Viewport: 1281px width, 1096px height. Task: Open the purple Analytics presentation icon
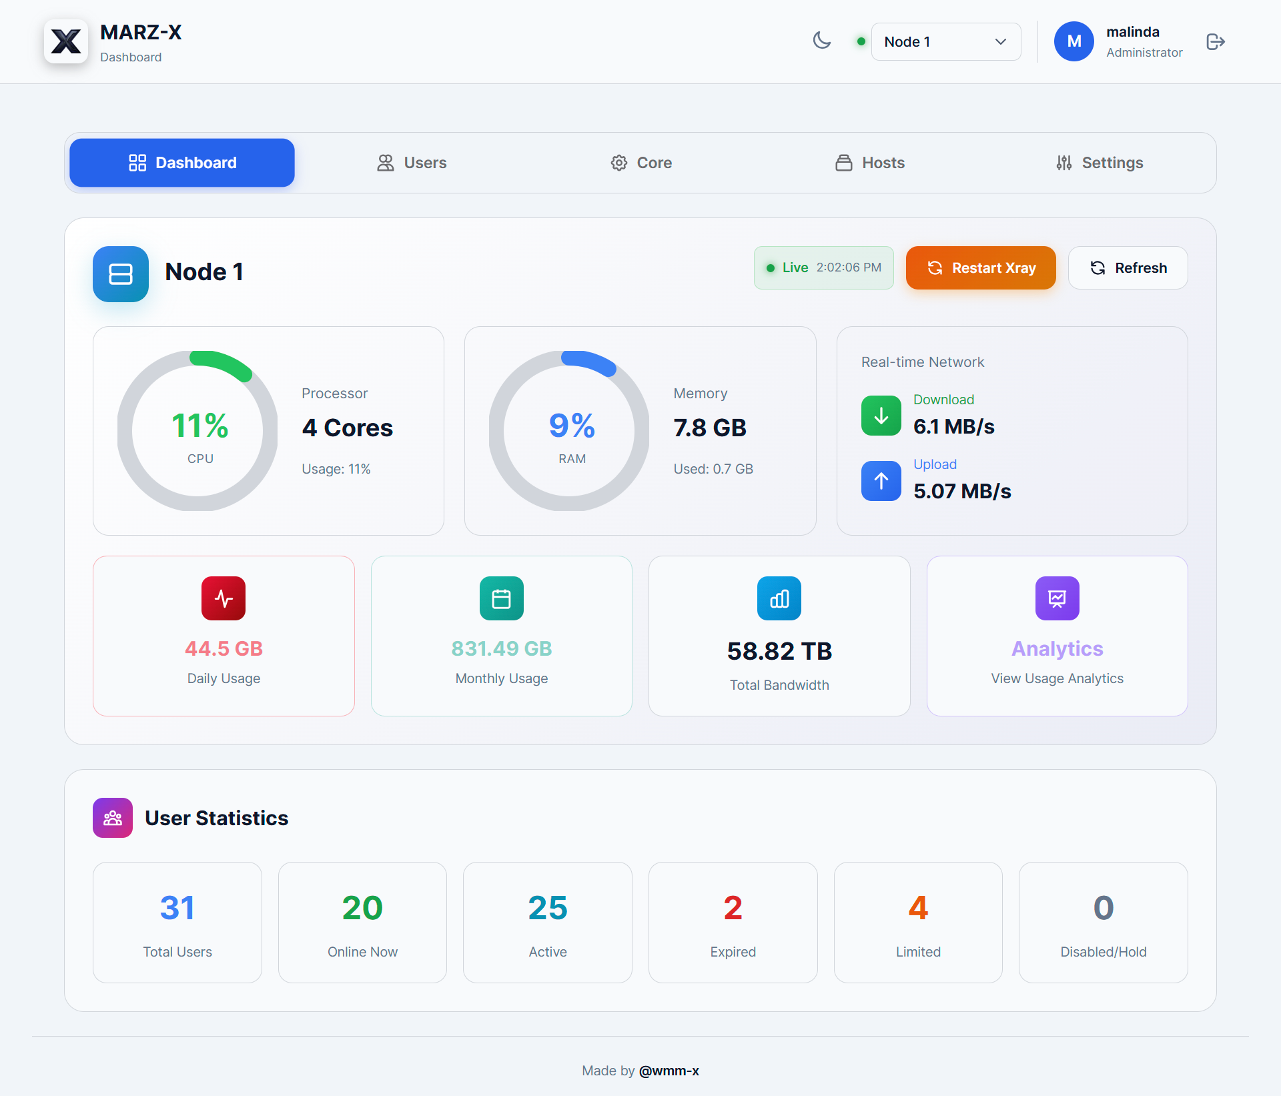pyautogui.click(x=1057, y=598)
